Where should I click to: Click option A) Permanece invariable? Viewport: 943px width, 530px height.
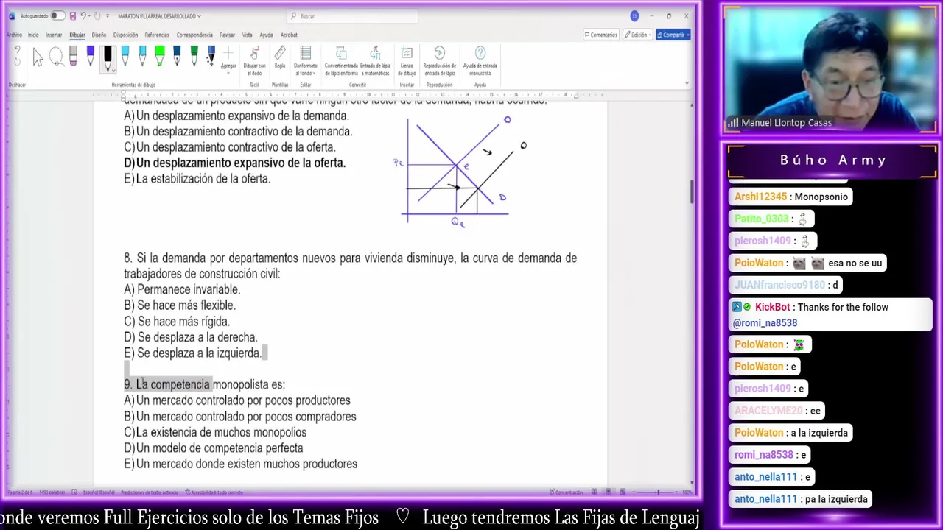[182, 290]
